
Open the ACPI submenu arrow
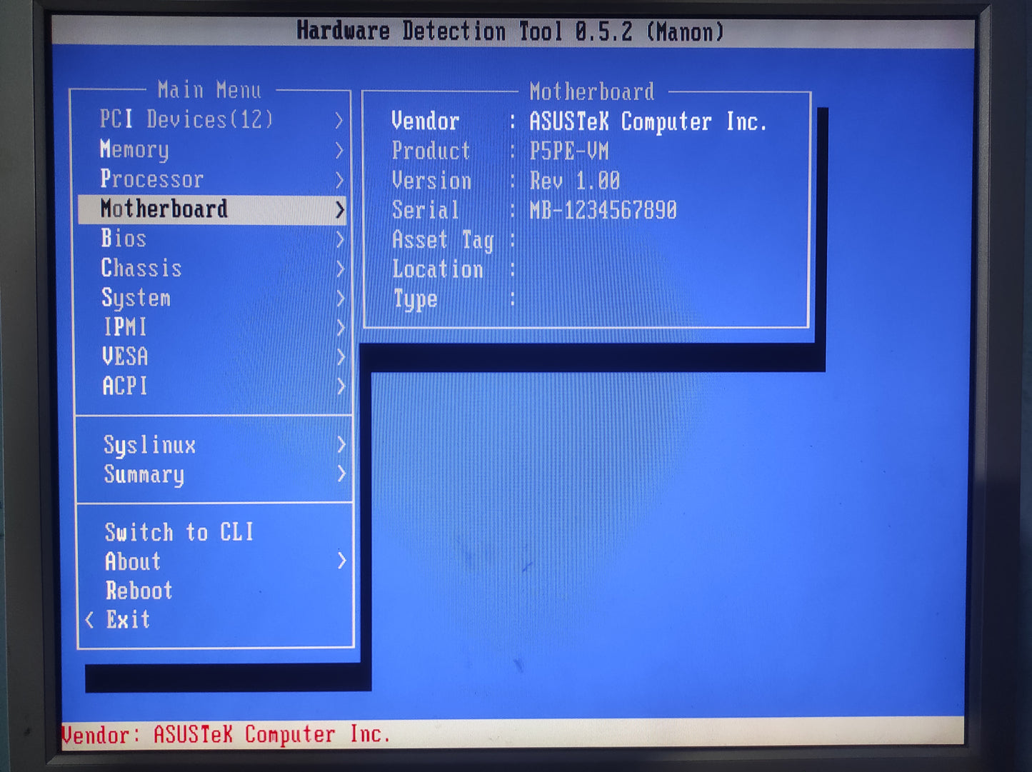click(341, 386)
